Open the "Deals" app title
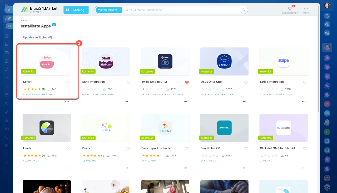The height and width of the screenshot is (193, 337). (x=86, y=148)
